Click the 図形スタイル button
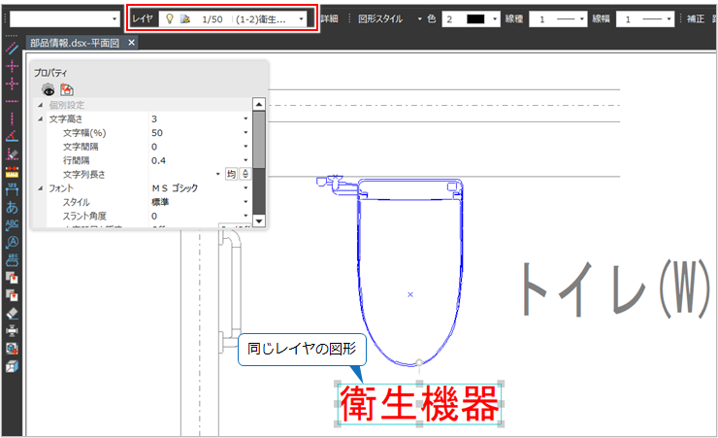 click(379, 18)
